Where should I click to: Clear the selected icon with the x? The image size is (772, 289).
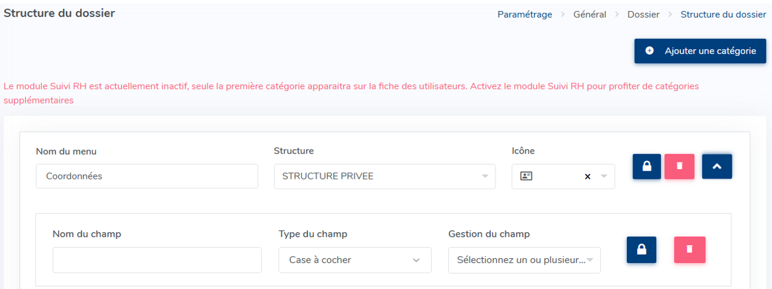tap(587, 177)
